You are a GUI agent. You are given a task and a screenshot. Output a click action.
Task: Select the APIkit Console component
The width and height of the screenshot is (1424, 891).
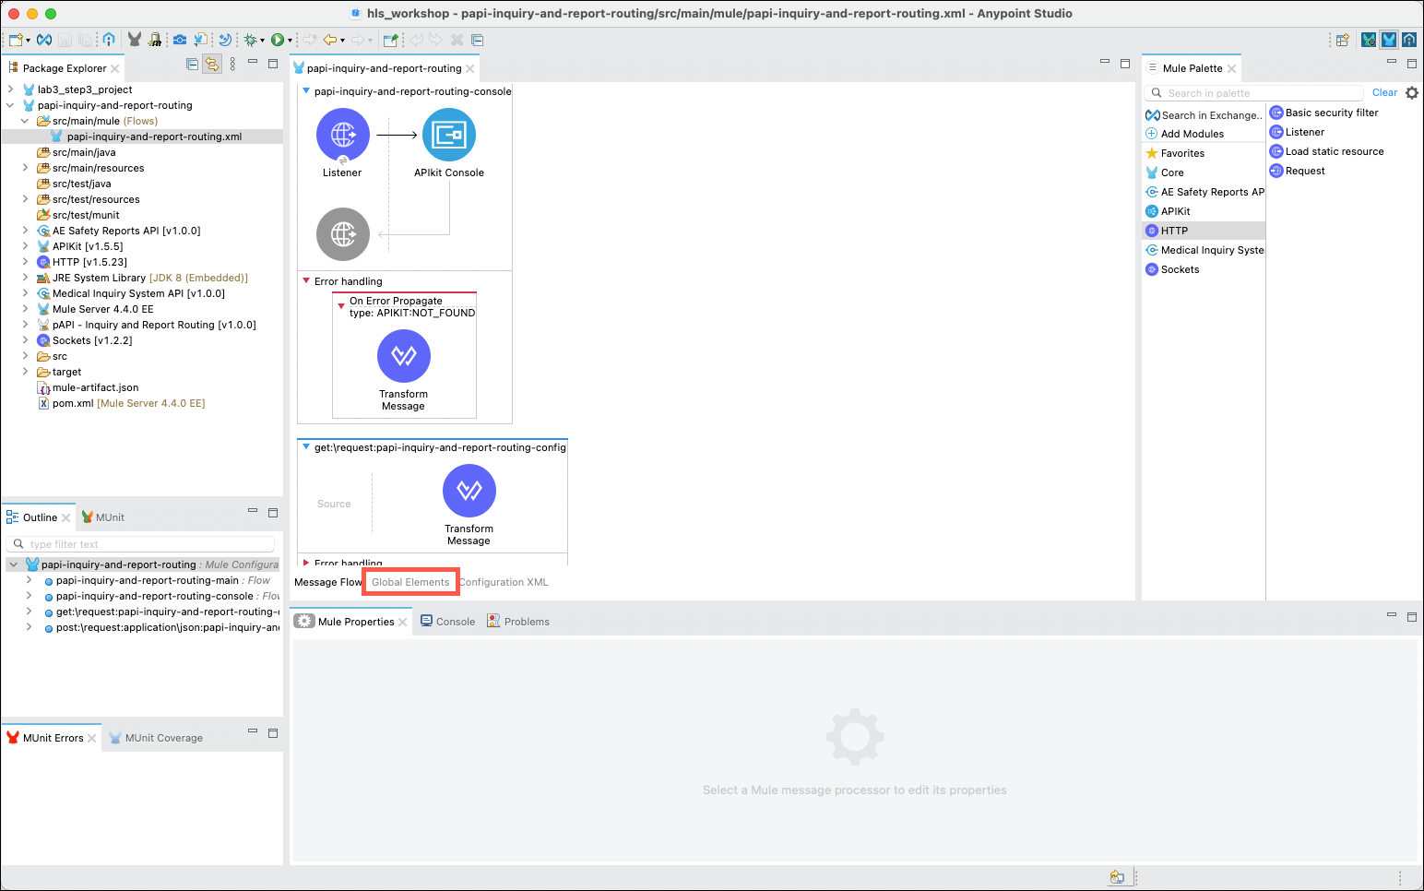tap(449, 135)
